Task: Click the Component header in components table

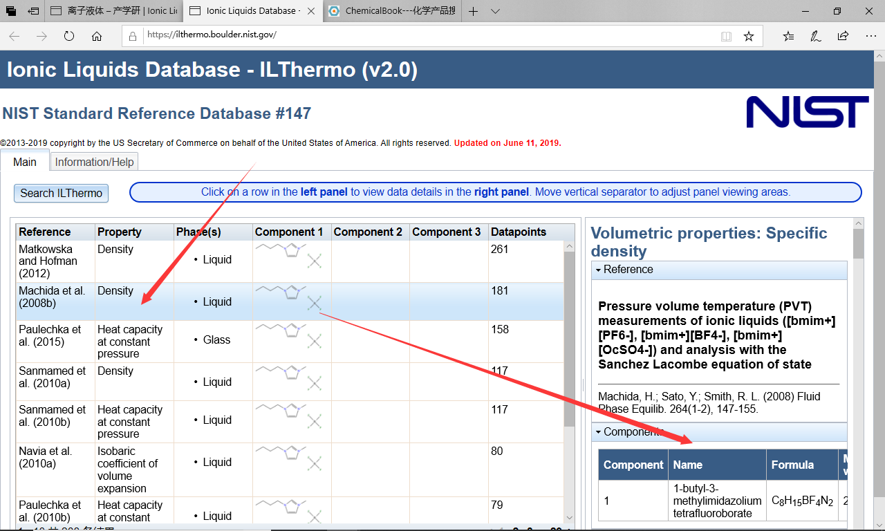Action: [633, 465]
